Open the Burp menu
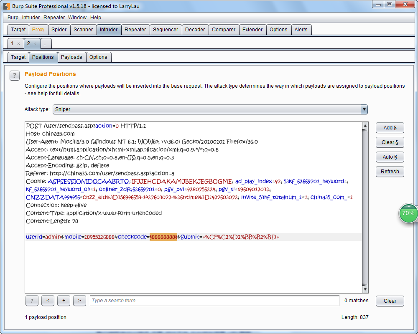 [13, 18]
